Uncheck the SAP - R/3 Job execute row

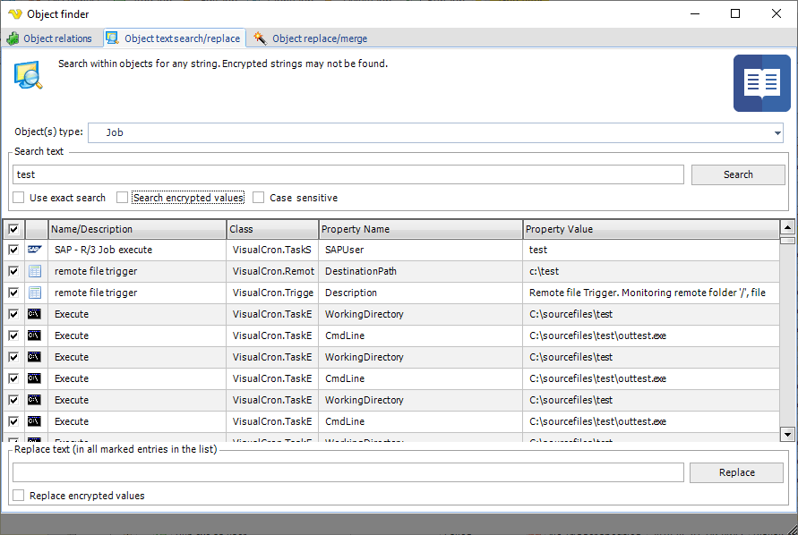click(x=13, y=250)
